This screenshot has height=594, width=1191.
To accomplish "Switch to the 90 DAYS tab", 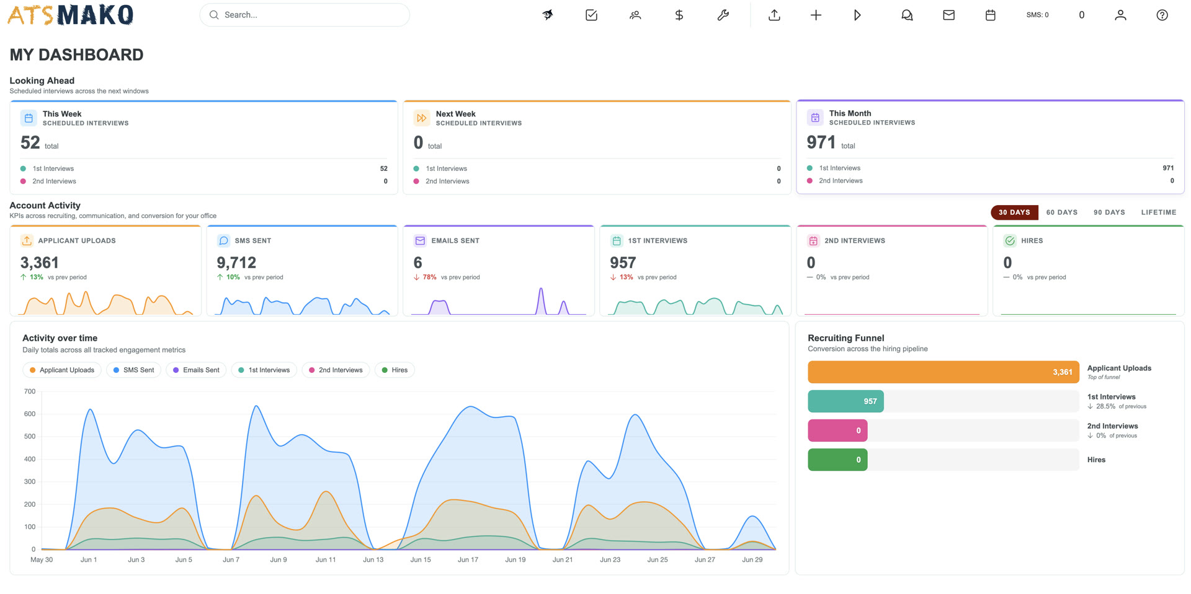I will click(1109, 212).
